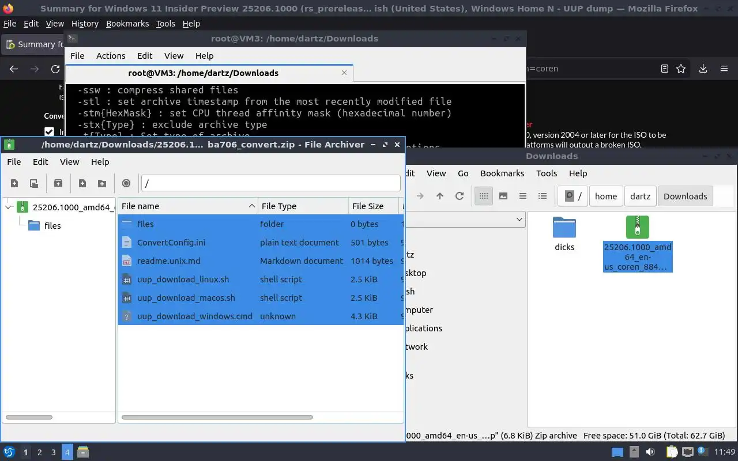Reload the Downloads folder view

[x=460, y=196]
